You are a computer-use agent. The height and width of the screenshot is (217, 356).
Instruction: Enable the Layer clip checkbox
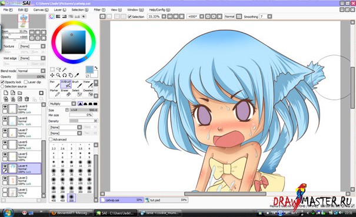click(26, 82)
